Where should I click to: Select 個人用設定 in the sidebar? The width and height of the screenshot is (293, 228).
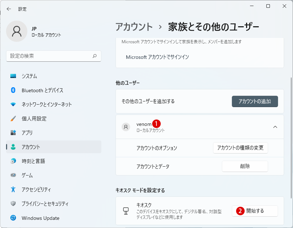click(54, 119)
